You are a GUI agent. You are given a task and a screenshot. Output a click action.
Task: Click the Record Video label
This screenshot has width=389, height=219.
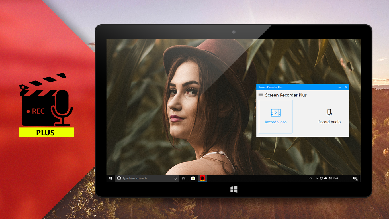[275, 122]
